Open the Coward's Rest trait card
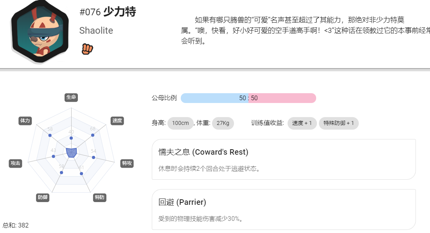This screenshot has height=233, width=430. click(x=284, y=159)
